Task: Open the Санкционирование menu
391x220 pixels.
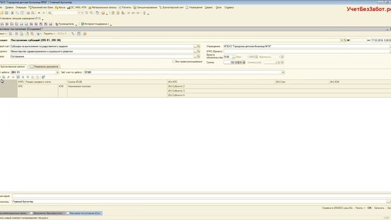Action: pyautogui.click(x=145, y=7)
